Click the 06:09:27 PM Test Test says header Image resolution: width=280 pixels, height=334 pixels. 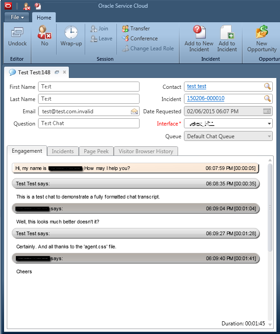pyautogui.click(x=135, y=233)
